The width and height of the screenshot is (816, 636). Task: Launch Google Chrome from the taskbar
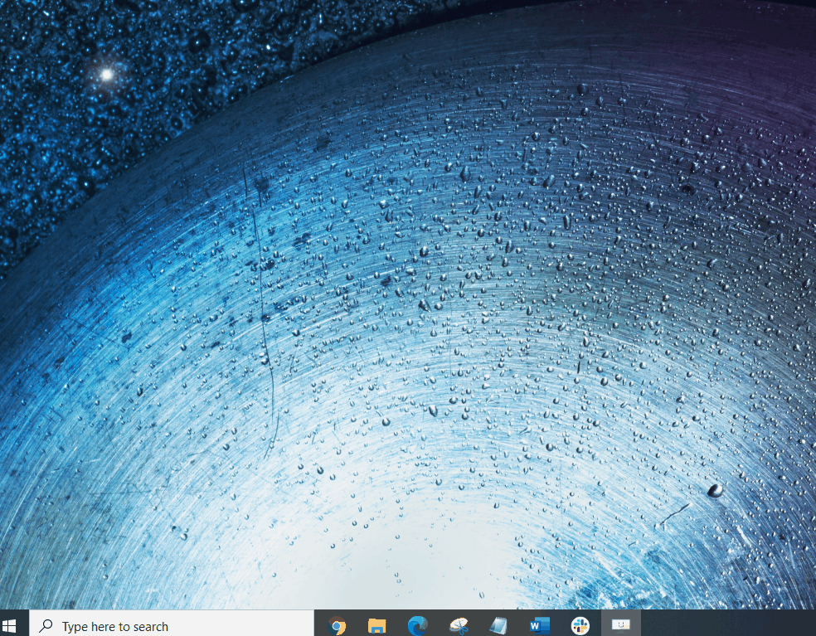337,625
